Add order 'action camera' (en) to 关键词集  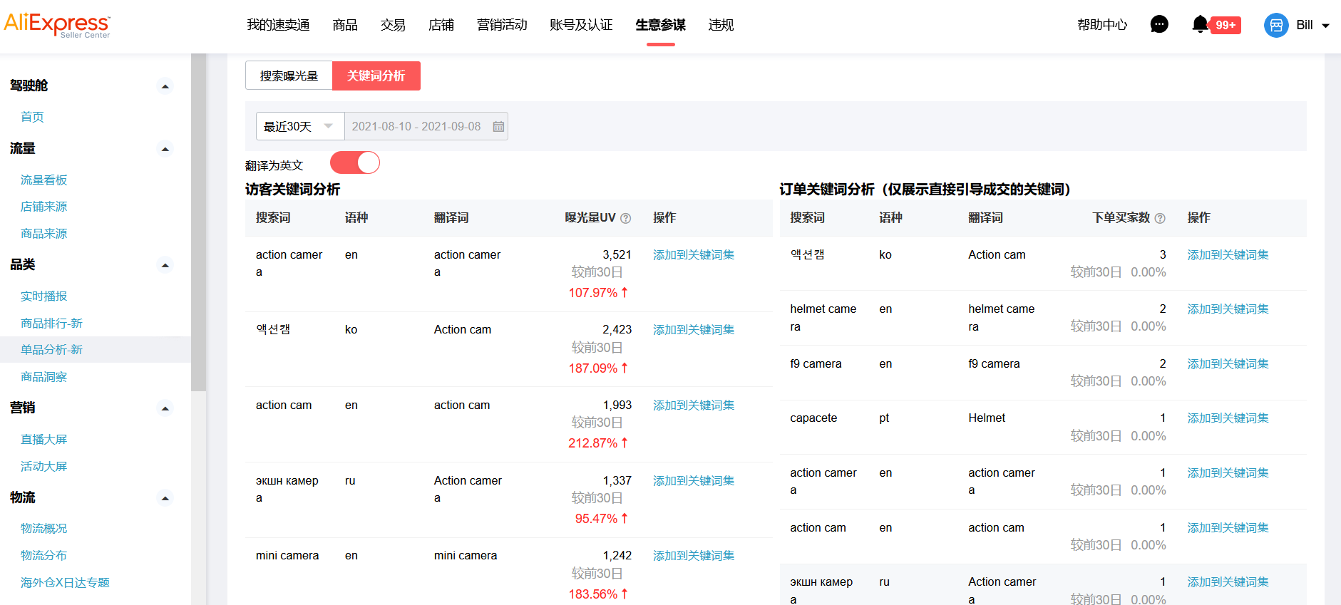click(1228, 473)
